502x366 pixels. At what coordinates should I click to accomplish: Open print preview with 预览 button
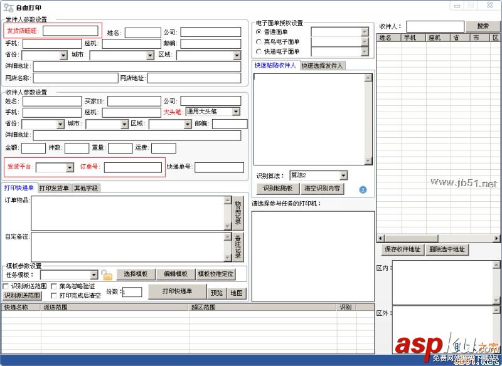216,291
